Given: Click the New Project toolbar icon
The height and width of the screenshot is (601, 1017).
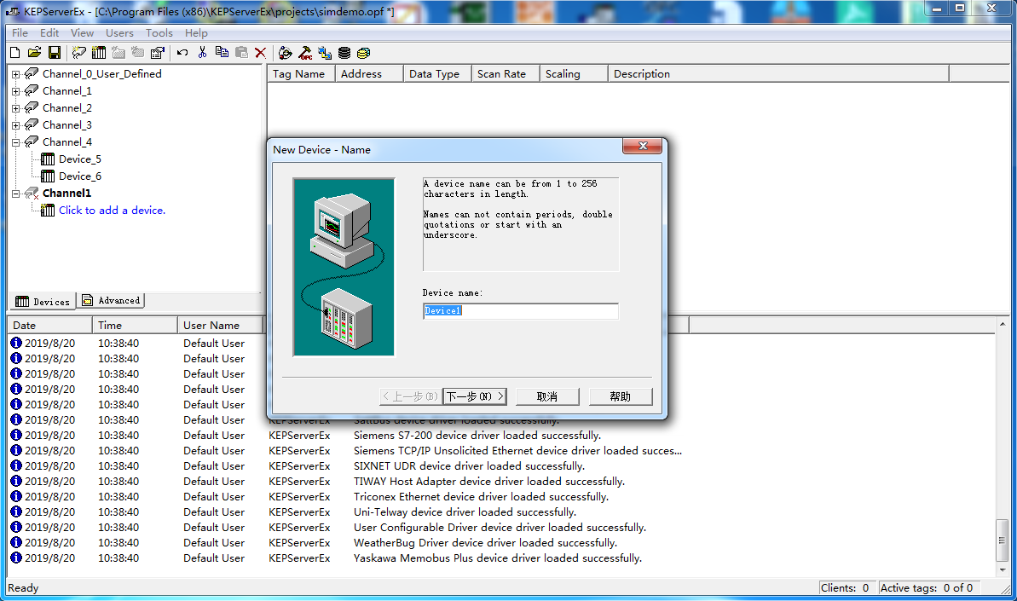Looking at the screenshot, I should pyautogui.click(x=14, y=53).
